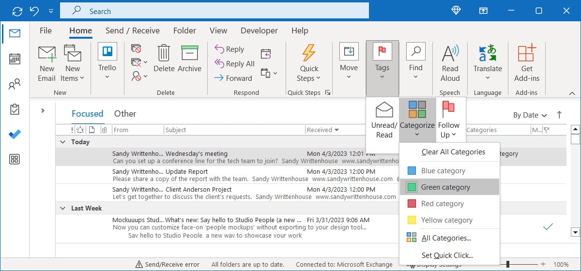Switch to the Other inbox tab

tap(125, 114)
